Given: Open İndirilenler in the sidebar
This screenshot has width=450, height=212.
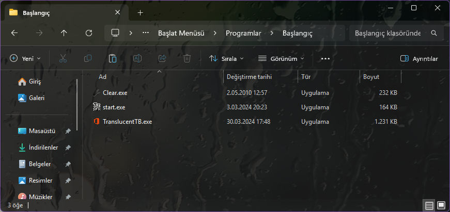Looking at the screenshot, I should tap(43, 148).
